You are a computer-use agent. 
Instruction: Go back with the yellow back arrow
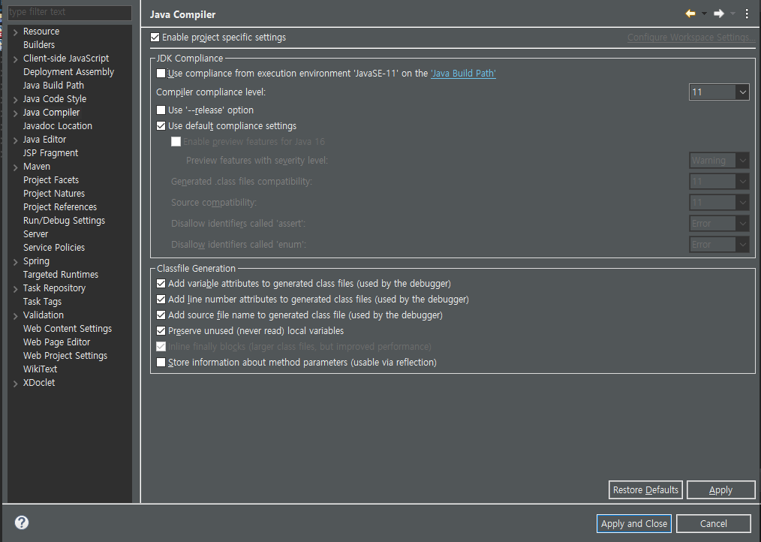point(690,14)
